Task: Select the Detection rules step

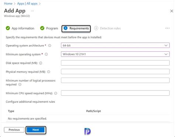Action: [107, 28]
